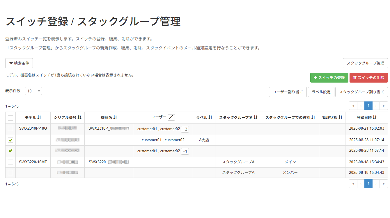Click the ラベル設定 button
Screen dimensions: 390x218
(321, 92)
